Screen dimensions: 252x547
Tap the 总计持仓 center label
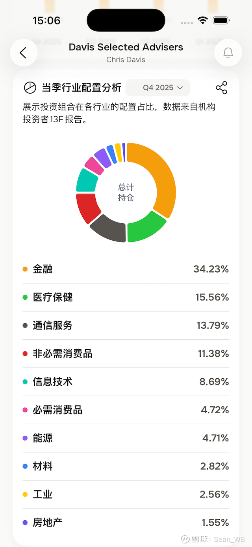coord(126,193)
